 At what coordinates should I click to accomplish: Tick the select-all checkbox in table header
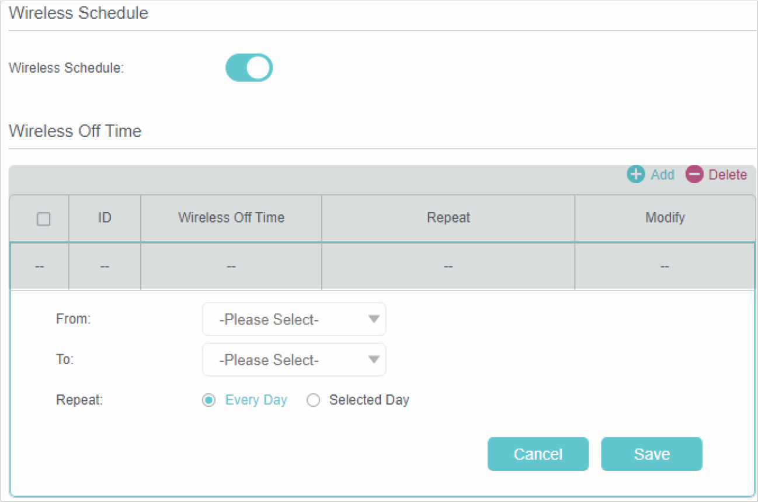click(43, 219)
